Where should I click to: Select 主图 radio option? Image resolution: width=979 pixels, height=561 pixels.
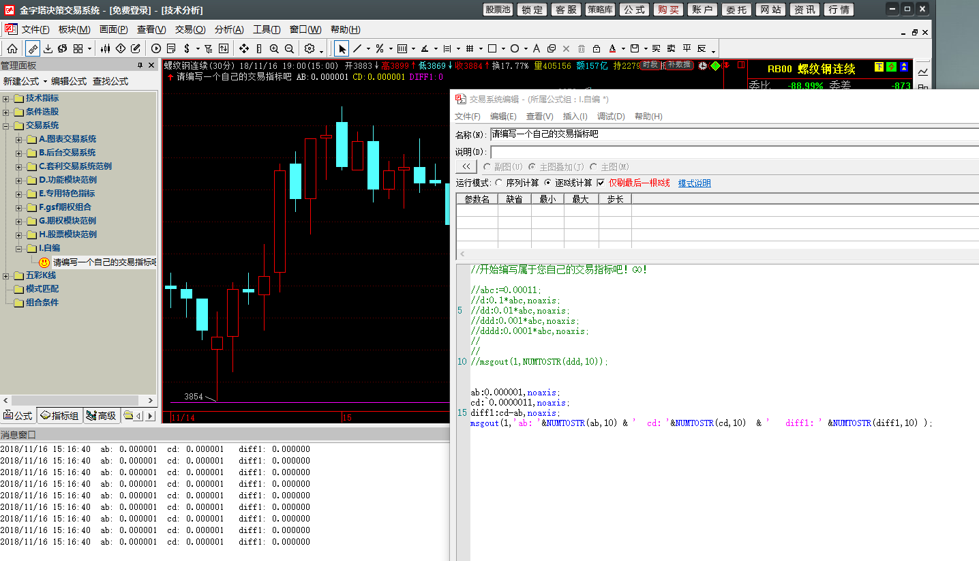[x=593, y=167]
